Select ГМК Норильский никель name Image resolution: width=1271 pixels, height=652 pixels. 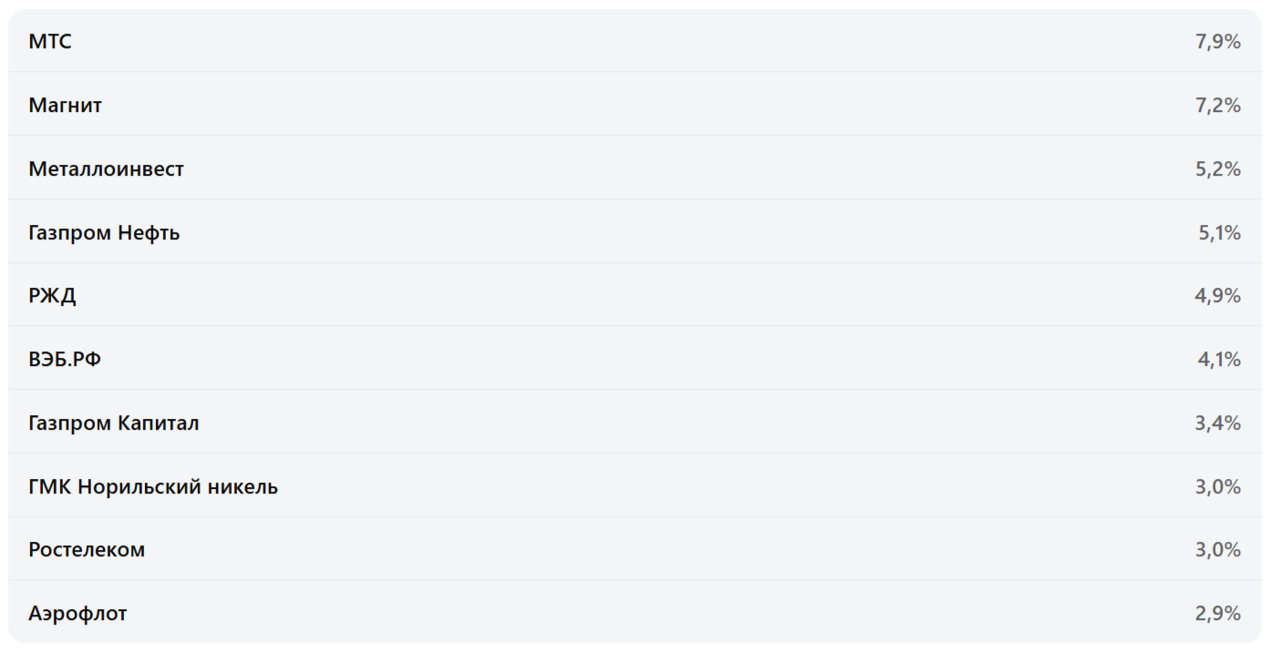153,486
